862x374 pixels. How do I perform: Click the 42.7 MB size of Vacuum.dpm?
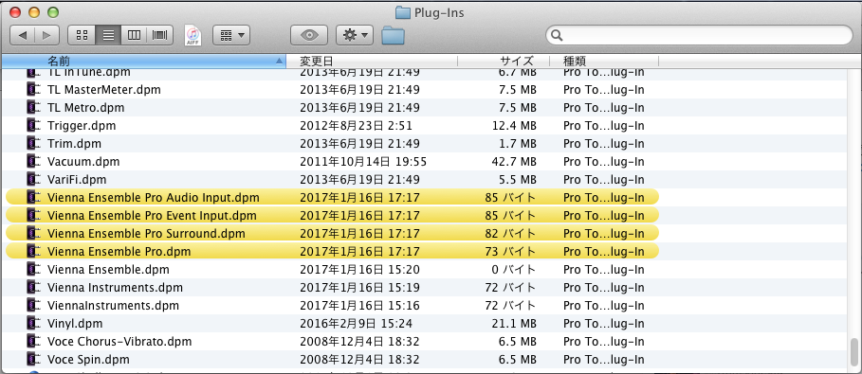(514, 162)
